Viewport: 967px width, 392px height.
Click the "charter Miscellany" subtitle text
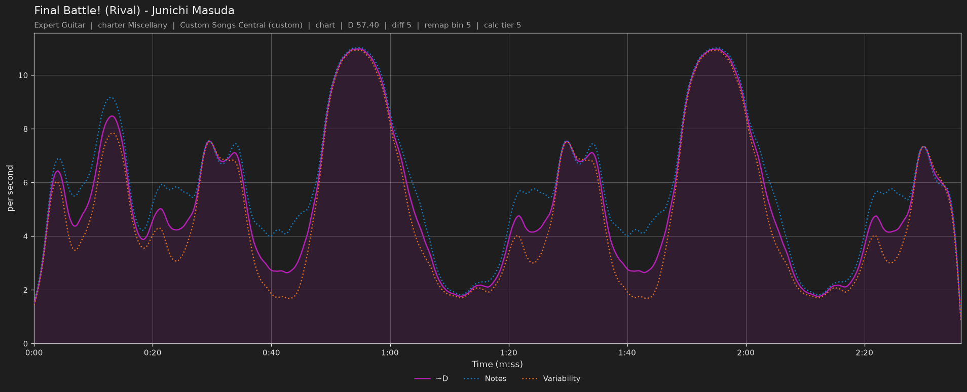pyautogui.click(x=132, y=25)
